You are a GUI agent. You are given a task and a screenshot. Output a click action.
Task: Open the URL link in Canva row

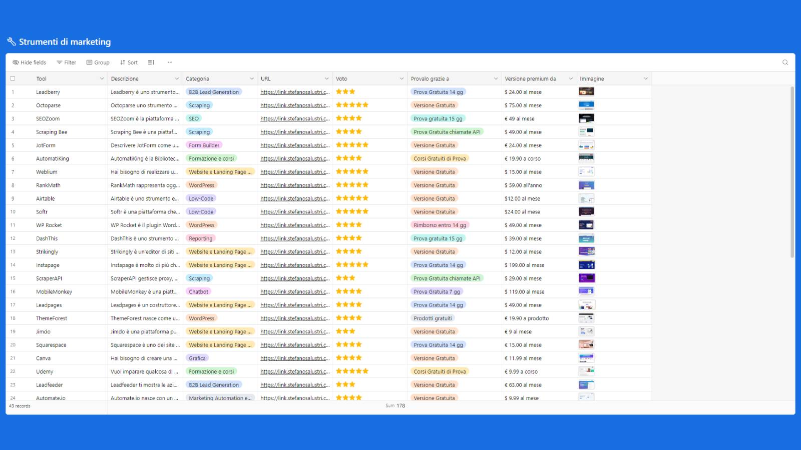(295, 358)
